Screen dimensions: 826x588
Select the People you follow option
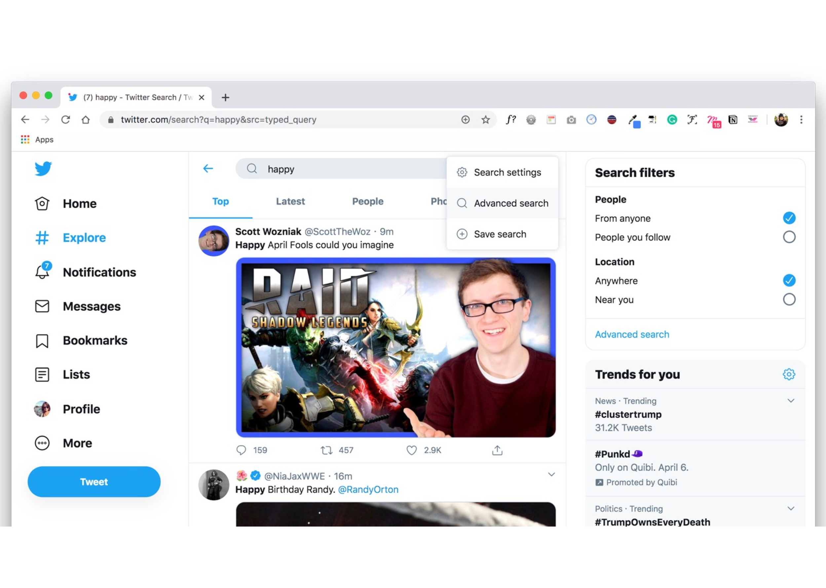point(789,237)
